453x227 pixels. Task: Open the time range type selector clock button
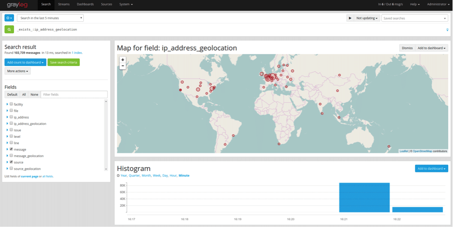click(x=9, y=18)
